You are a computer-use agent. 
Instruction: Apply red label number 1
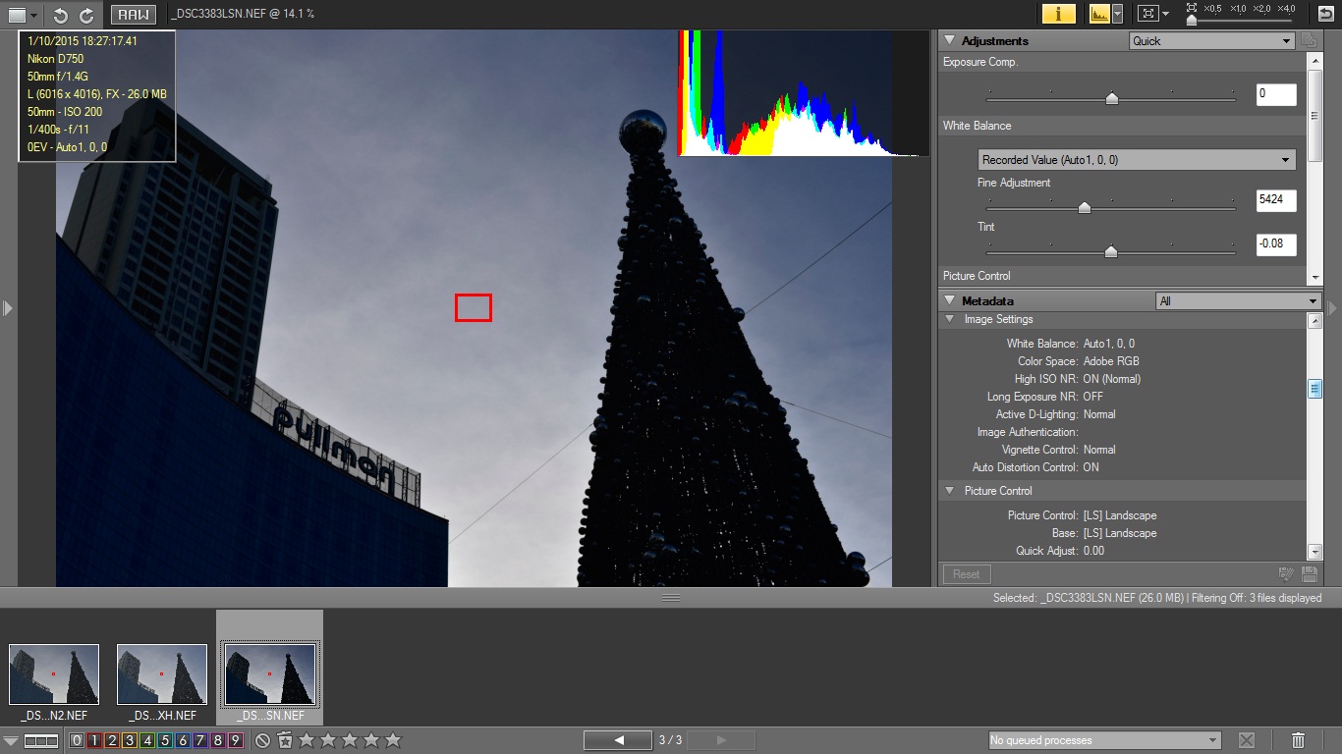[x=94, y=740]
